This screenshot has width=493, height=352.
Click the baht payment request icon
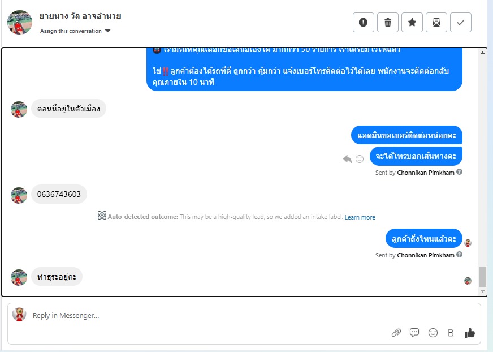coord(451,333)
